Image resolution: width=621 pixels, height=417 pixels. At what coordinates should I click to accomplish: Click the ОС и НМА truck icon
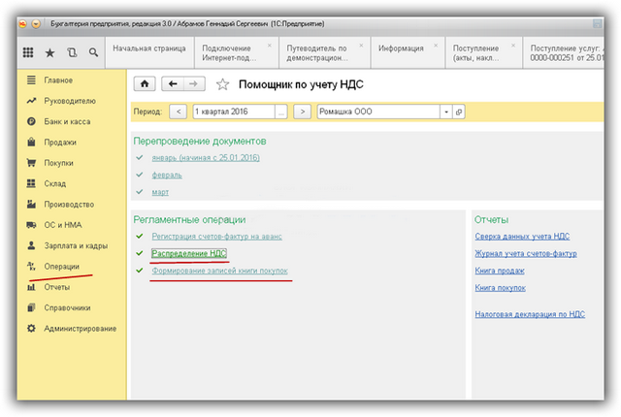coord(31,225)
